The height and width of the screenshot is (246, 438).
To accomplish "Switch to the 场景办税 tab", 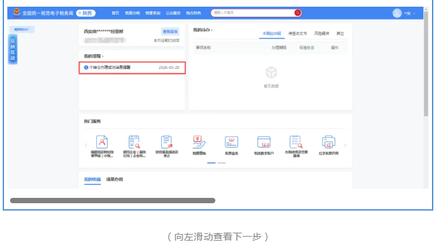I will 114,180.
